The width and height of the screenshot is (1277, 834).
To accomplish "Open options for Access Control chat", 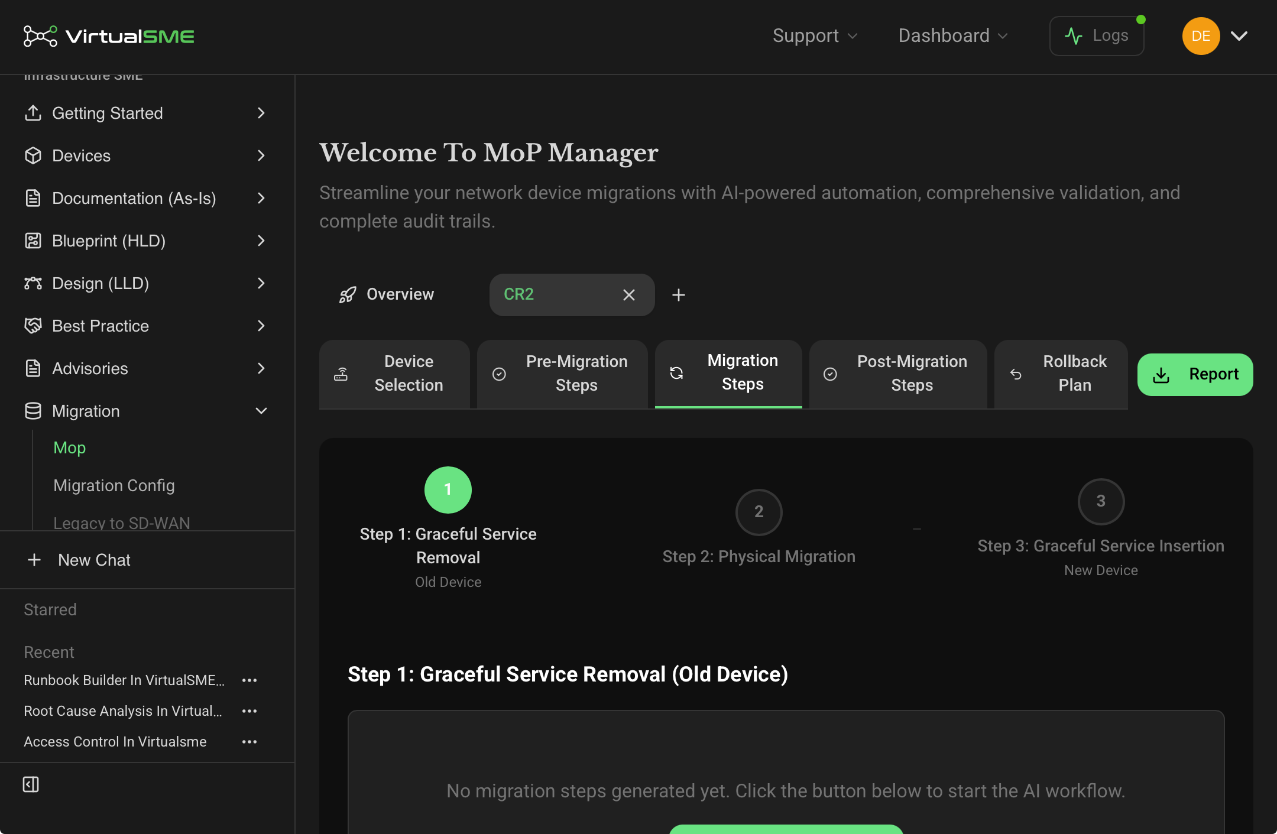I will (249, 742).
